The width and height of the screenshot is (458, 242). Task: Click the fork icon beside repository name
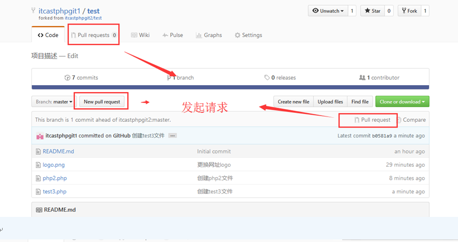[34, 11]
